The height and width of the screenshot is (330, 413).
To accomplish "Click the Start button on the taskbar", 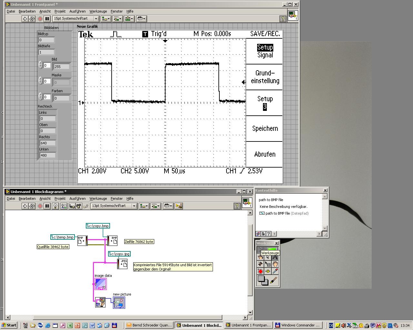I will pos(9,325).
